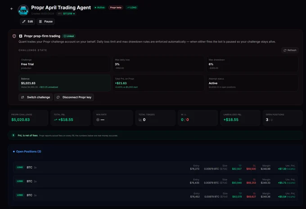Click the green Active status badge
Viewport: 306px width, 209px height.
click(x=100, y=7)
